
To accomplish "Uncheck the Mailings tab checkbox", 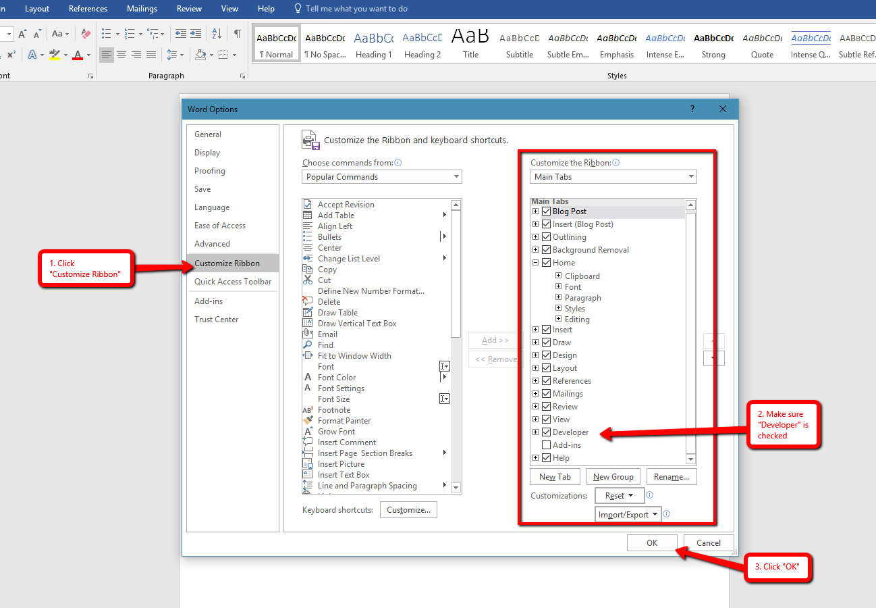I will [x=546, y=393].
